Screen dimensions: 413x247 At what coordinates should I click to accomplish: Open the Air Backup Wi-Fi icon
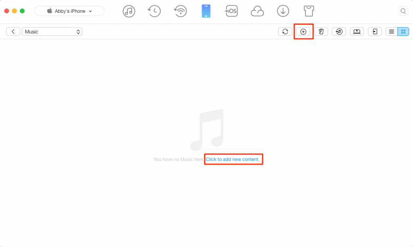[x=180, y=11]
